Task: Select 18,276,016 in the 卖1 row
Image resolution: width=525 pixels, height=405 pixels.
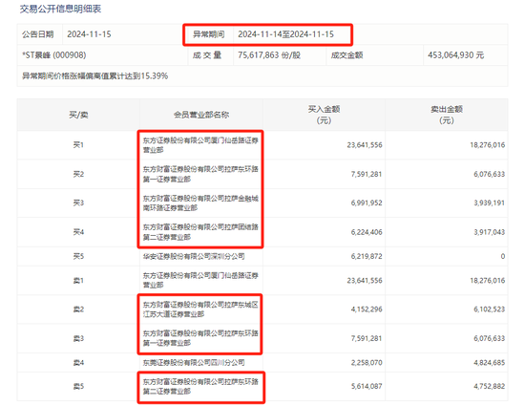Action: pos(488,281)
